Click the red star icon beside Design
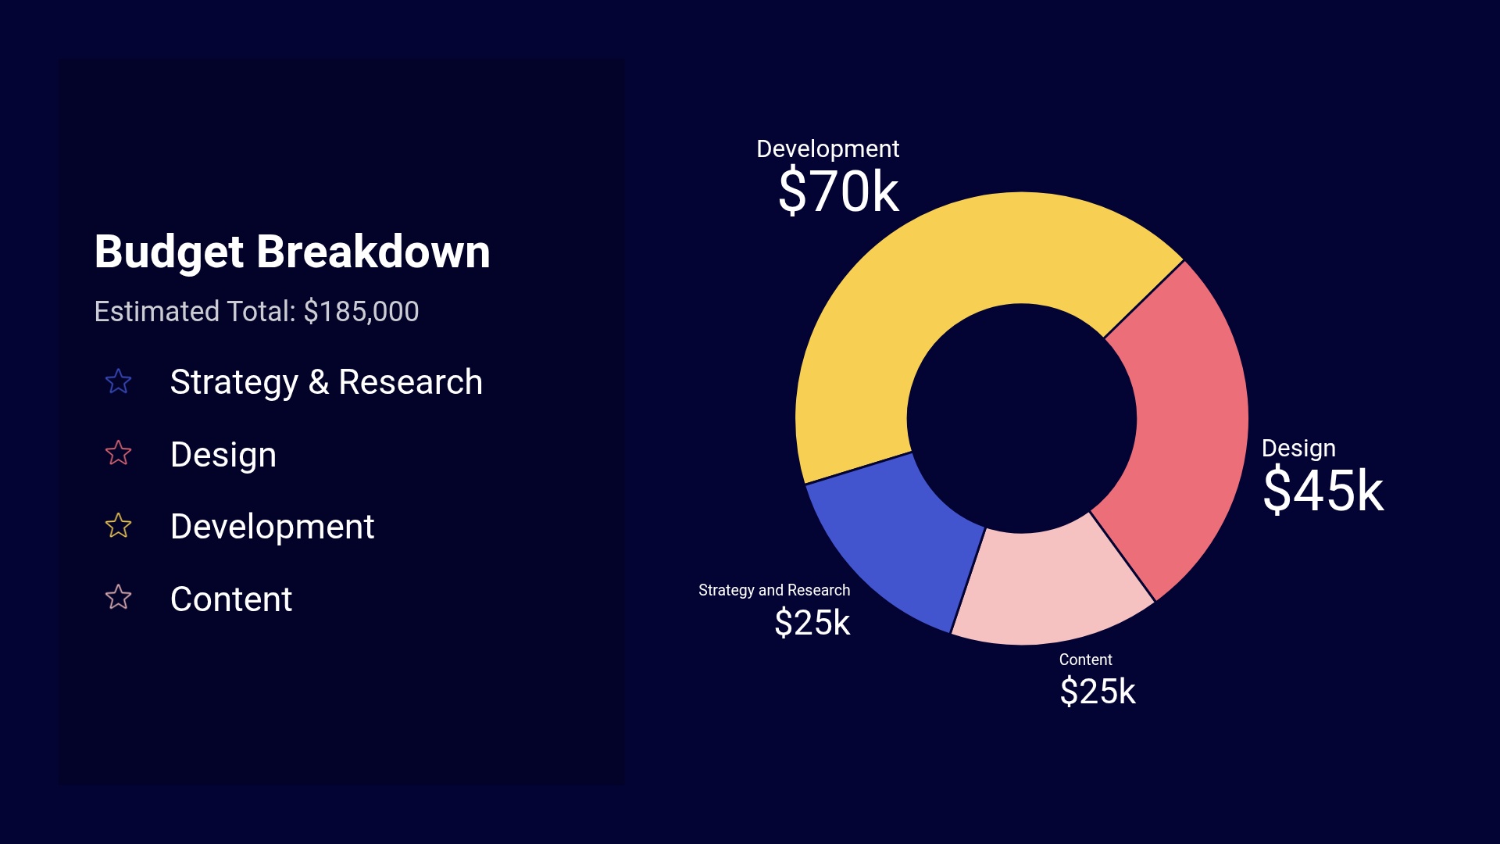Screen dimensions: 1500x844 [x=119, y=454]
